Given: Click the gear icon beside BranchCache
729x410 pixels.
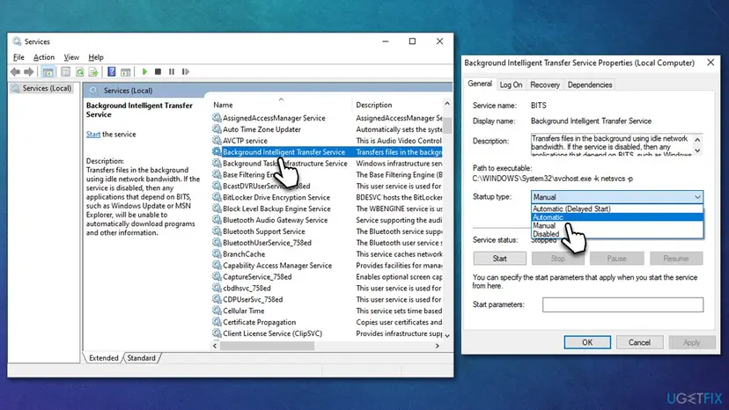Looking at the screenshot, I should pos(217,253).
